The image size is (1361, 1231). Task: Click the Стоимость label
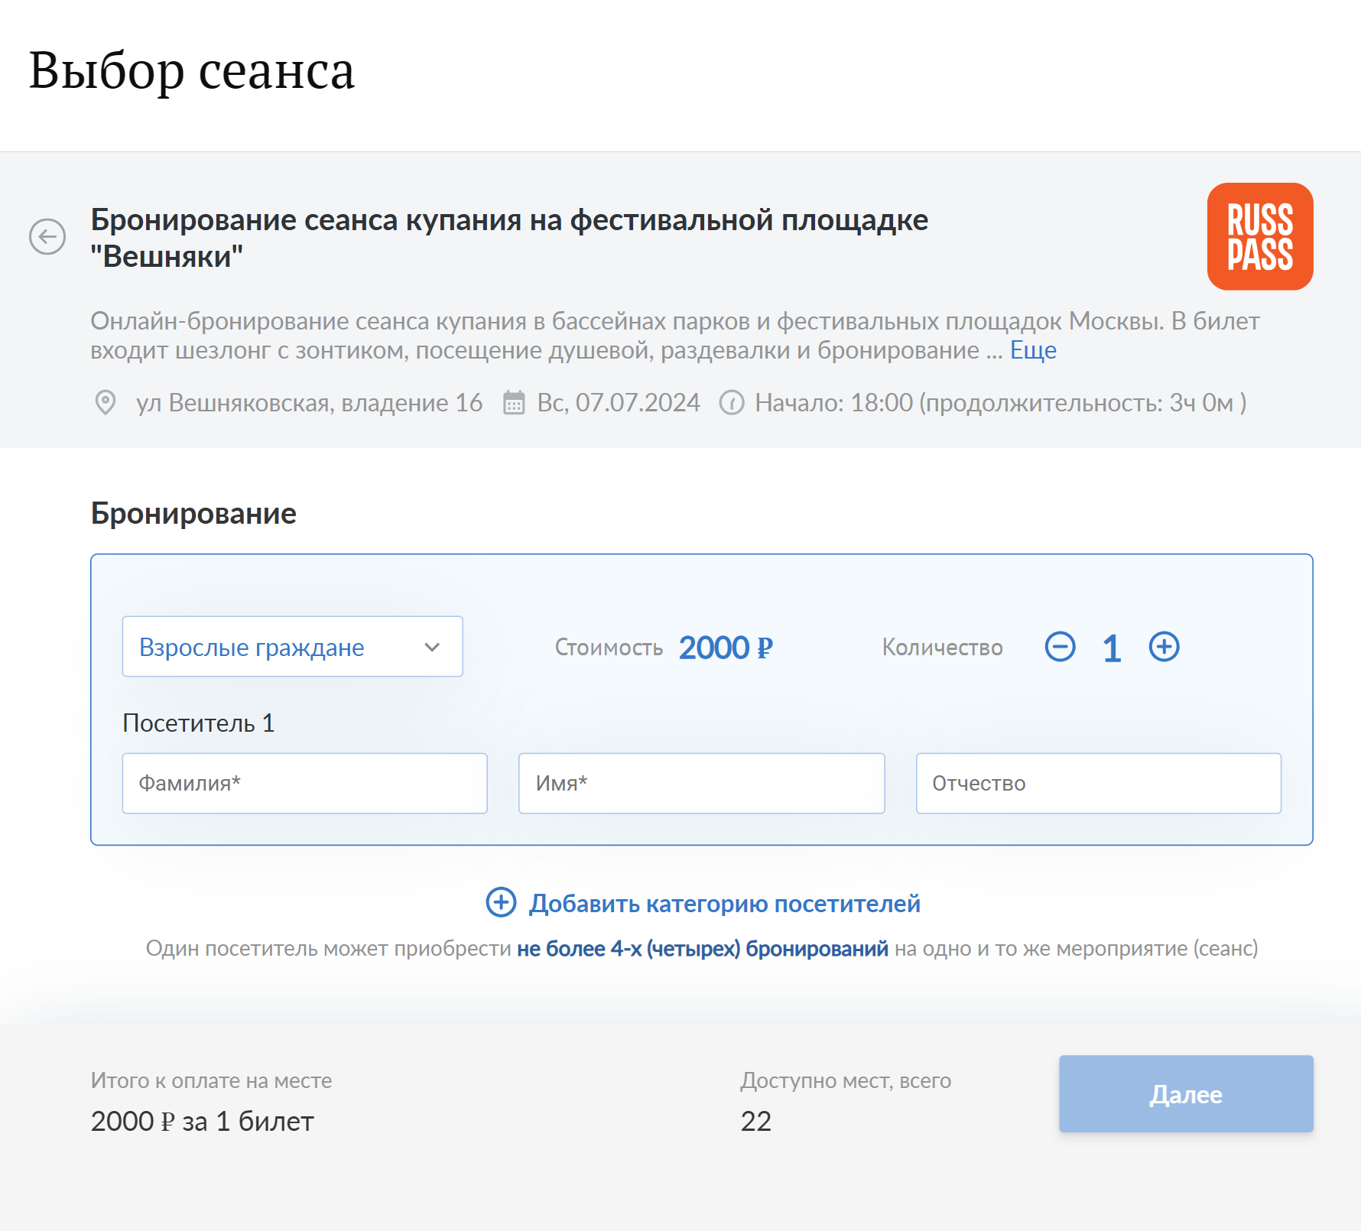[609, 648]
